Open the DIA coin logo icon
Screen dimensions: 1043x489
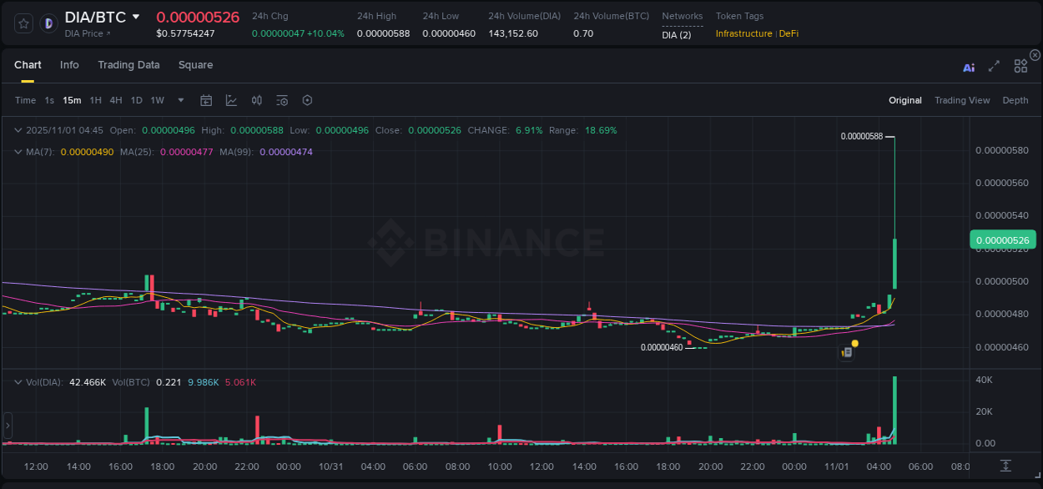tap(48, 23)
